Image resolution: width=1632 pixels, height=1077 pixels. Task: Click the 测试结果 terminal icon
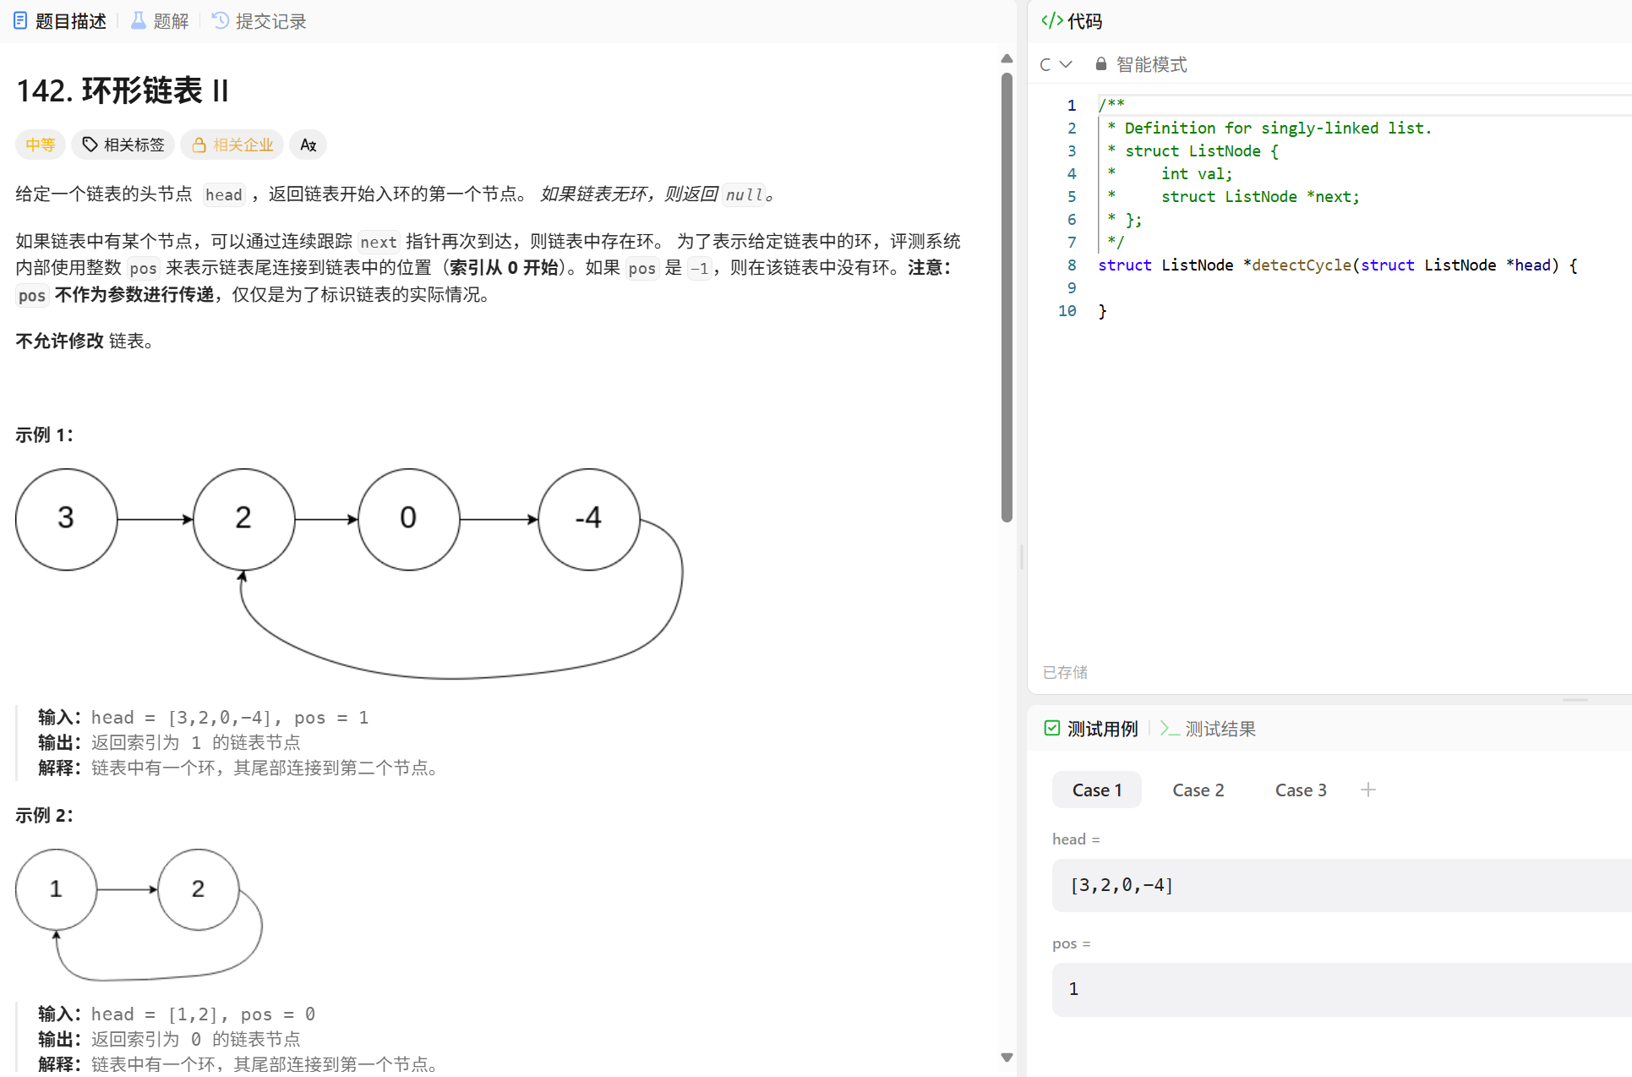click(1170, 728)
